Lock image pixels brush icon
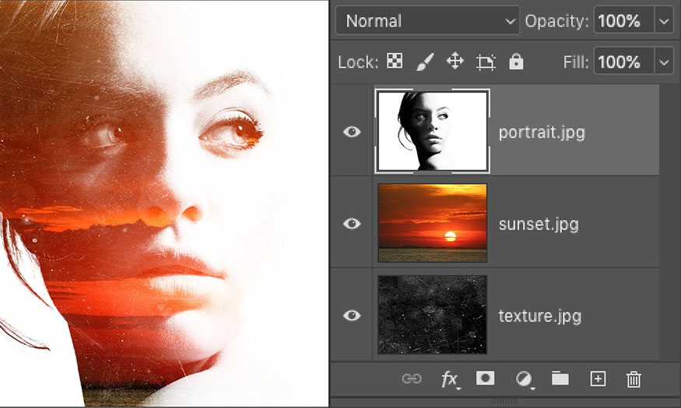This screenshot has height=408, width=681. coord(425,61)
